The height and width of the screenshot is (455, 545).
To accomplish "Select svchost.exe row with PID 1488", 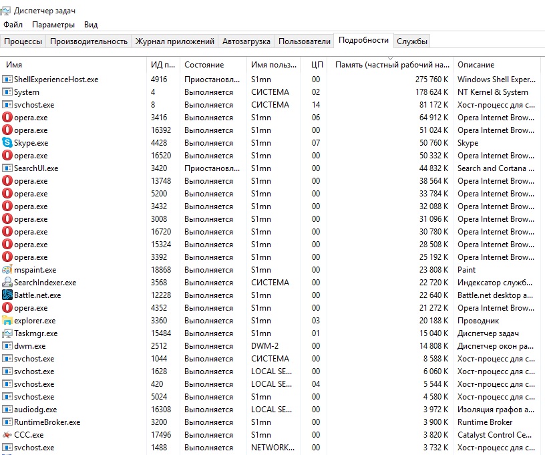I will point(270,448).
